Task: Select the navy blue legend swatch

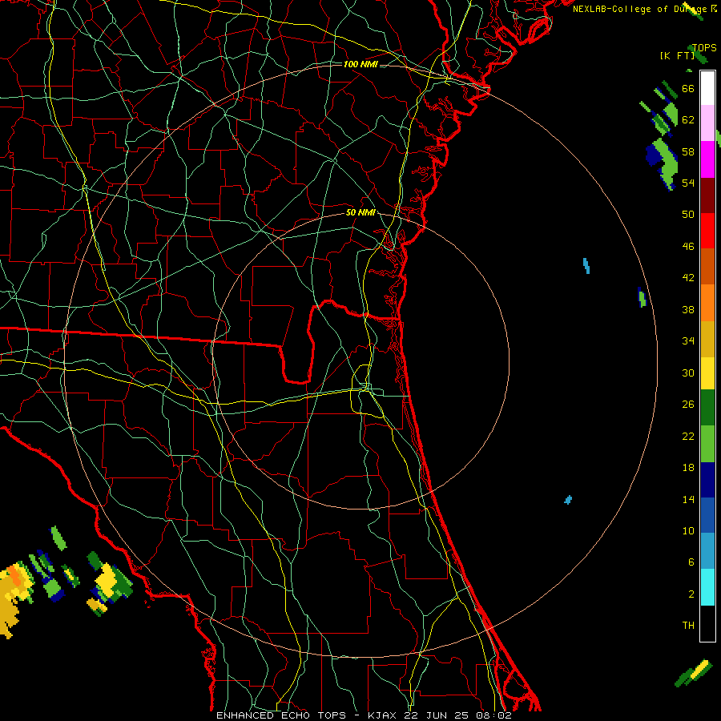Action: 707,480
